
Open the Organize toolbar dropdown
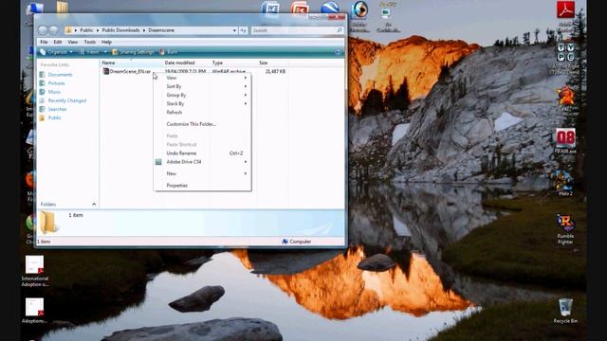(x=57, y=52)
